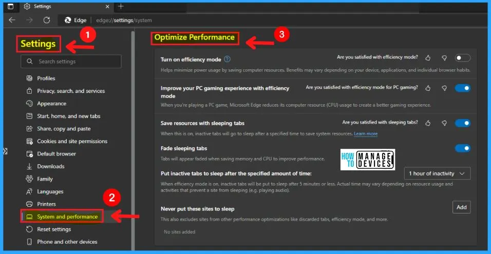Open Cookies and site permissions
The image size is (491, 254).
(72, 141)
